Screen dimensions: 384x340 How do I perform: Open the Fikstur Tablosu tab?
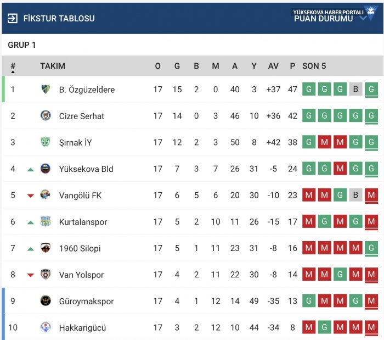pos(59,18)
